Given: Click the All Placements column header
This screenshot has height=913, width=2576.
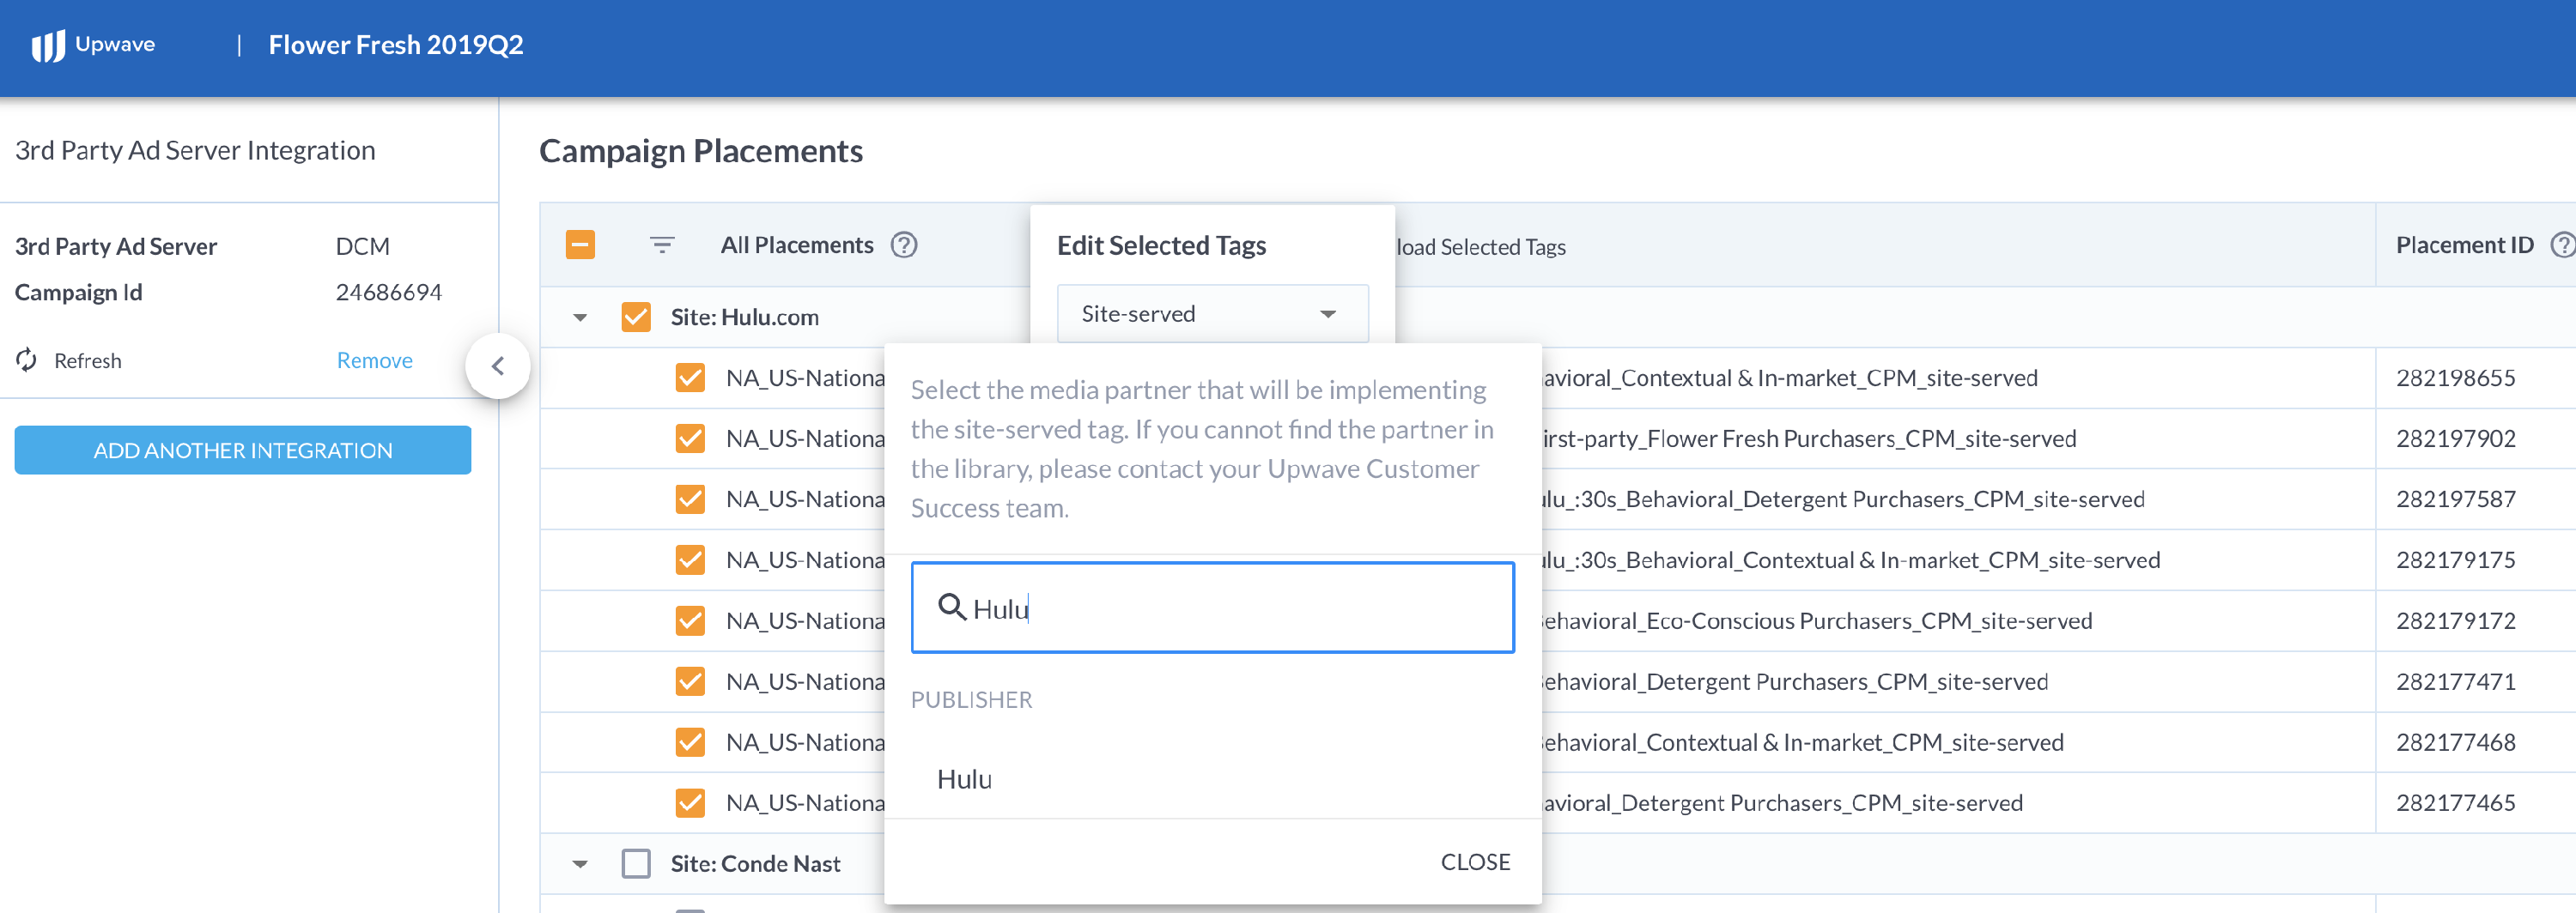Looking at the screenshot, I should point(797,245).
